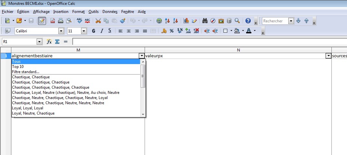Viewport: 347px width, 155px height.
Task: Open the Styles and Formatting icon
Action: click(7, 31)
